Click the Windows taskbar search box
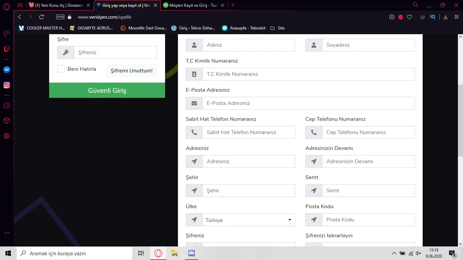Viewport: 463px width, 260px height. 75,253
